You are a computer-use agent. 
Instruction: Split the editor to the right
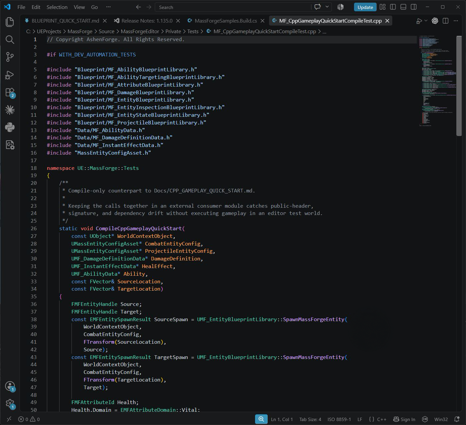pos(446,21)
